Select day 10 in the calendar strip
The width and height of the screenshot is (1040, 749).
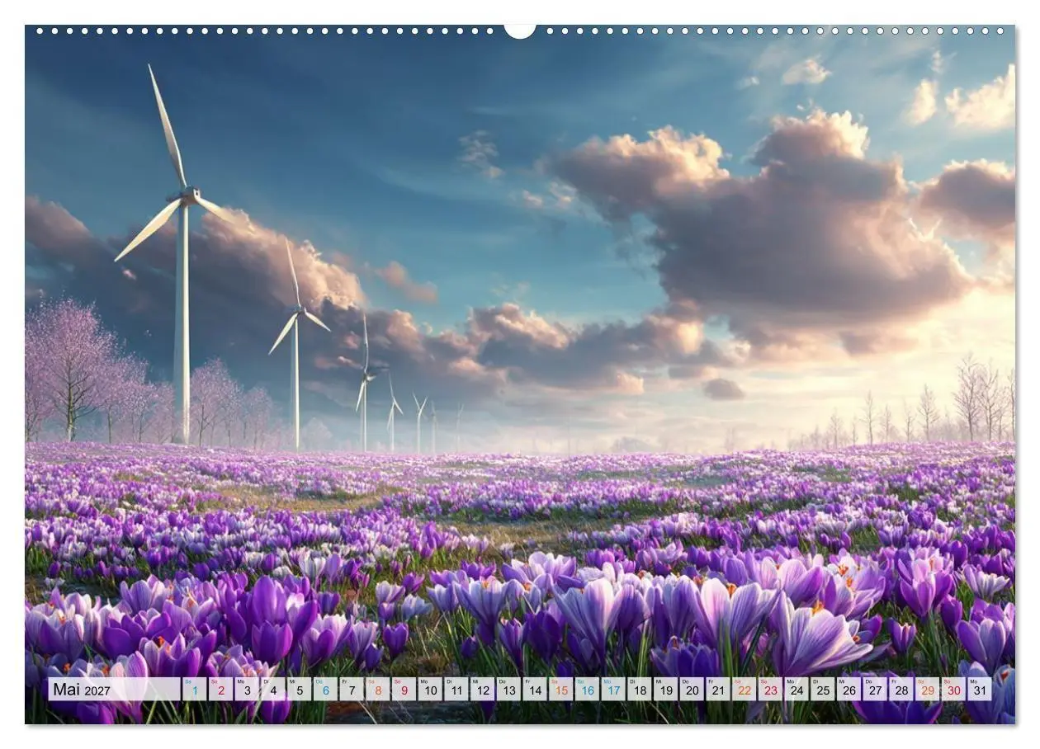click(430, 689)
